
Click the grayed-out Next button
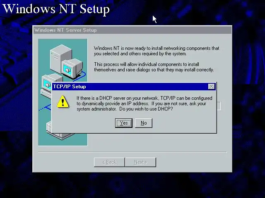point(140,162)
